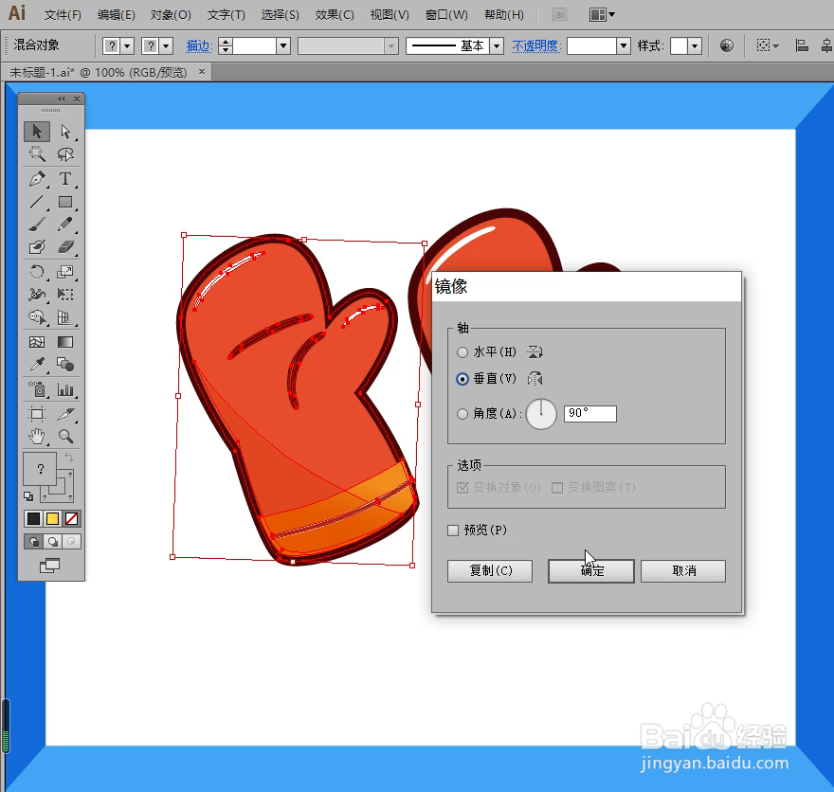Open the select similar objects dropdown
Screen dimensions: 834x792
768,45
